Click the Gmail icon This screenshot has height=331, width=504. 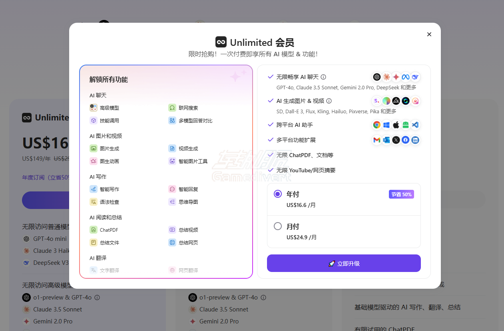point(377,140)
